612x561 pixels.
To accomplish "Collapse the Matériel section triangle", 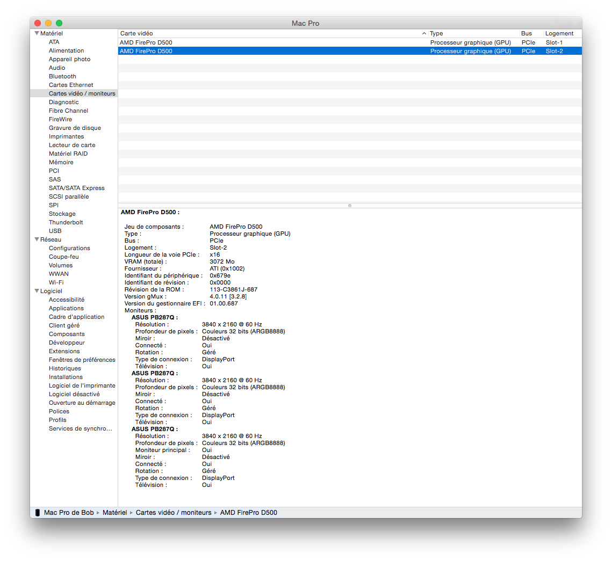I will (37, 33).
